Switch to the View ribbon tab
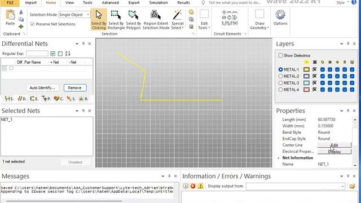361x203 pixels. tap(69, 2)
